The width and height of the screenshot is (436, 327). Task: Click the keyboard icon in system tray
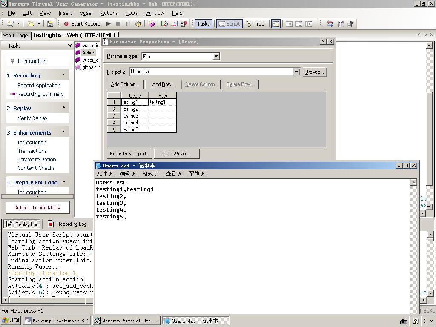pyautogui.click(x=404, y=321)
